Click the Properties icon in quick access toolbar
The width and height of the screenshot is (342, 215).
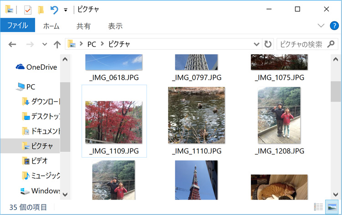27,9
